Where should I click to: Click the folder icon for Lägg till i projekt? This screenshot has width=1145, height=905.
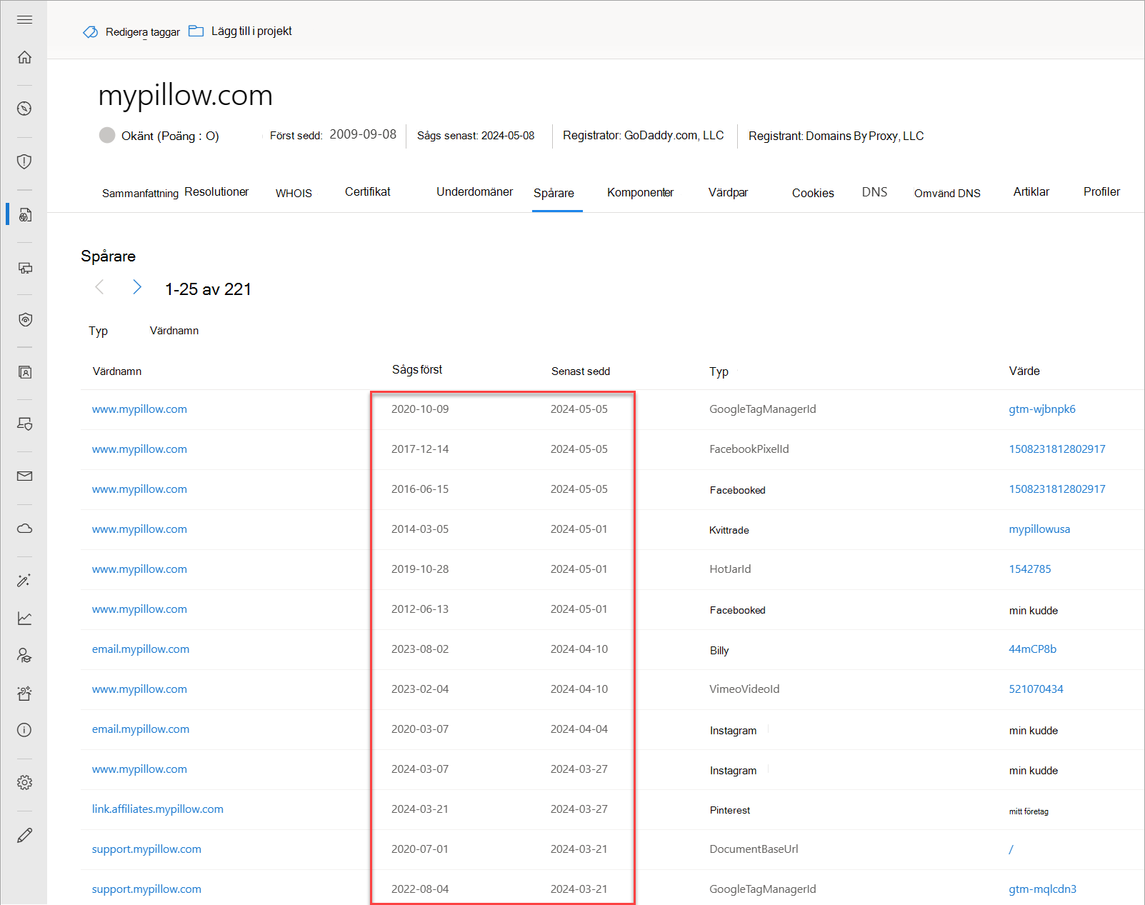click(x=196, y=31)
